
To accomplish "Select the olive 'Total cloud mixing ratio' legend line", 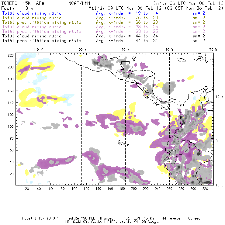I will pos(32,18).
